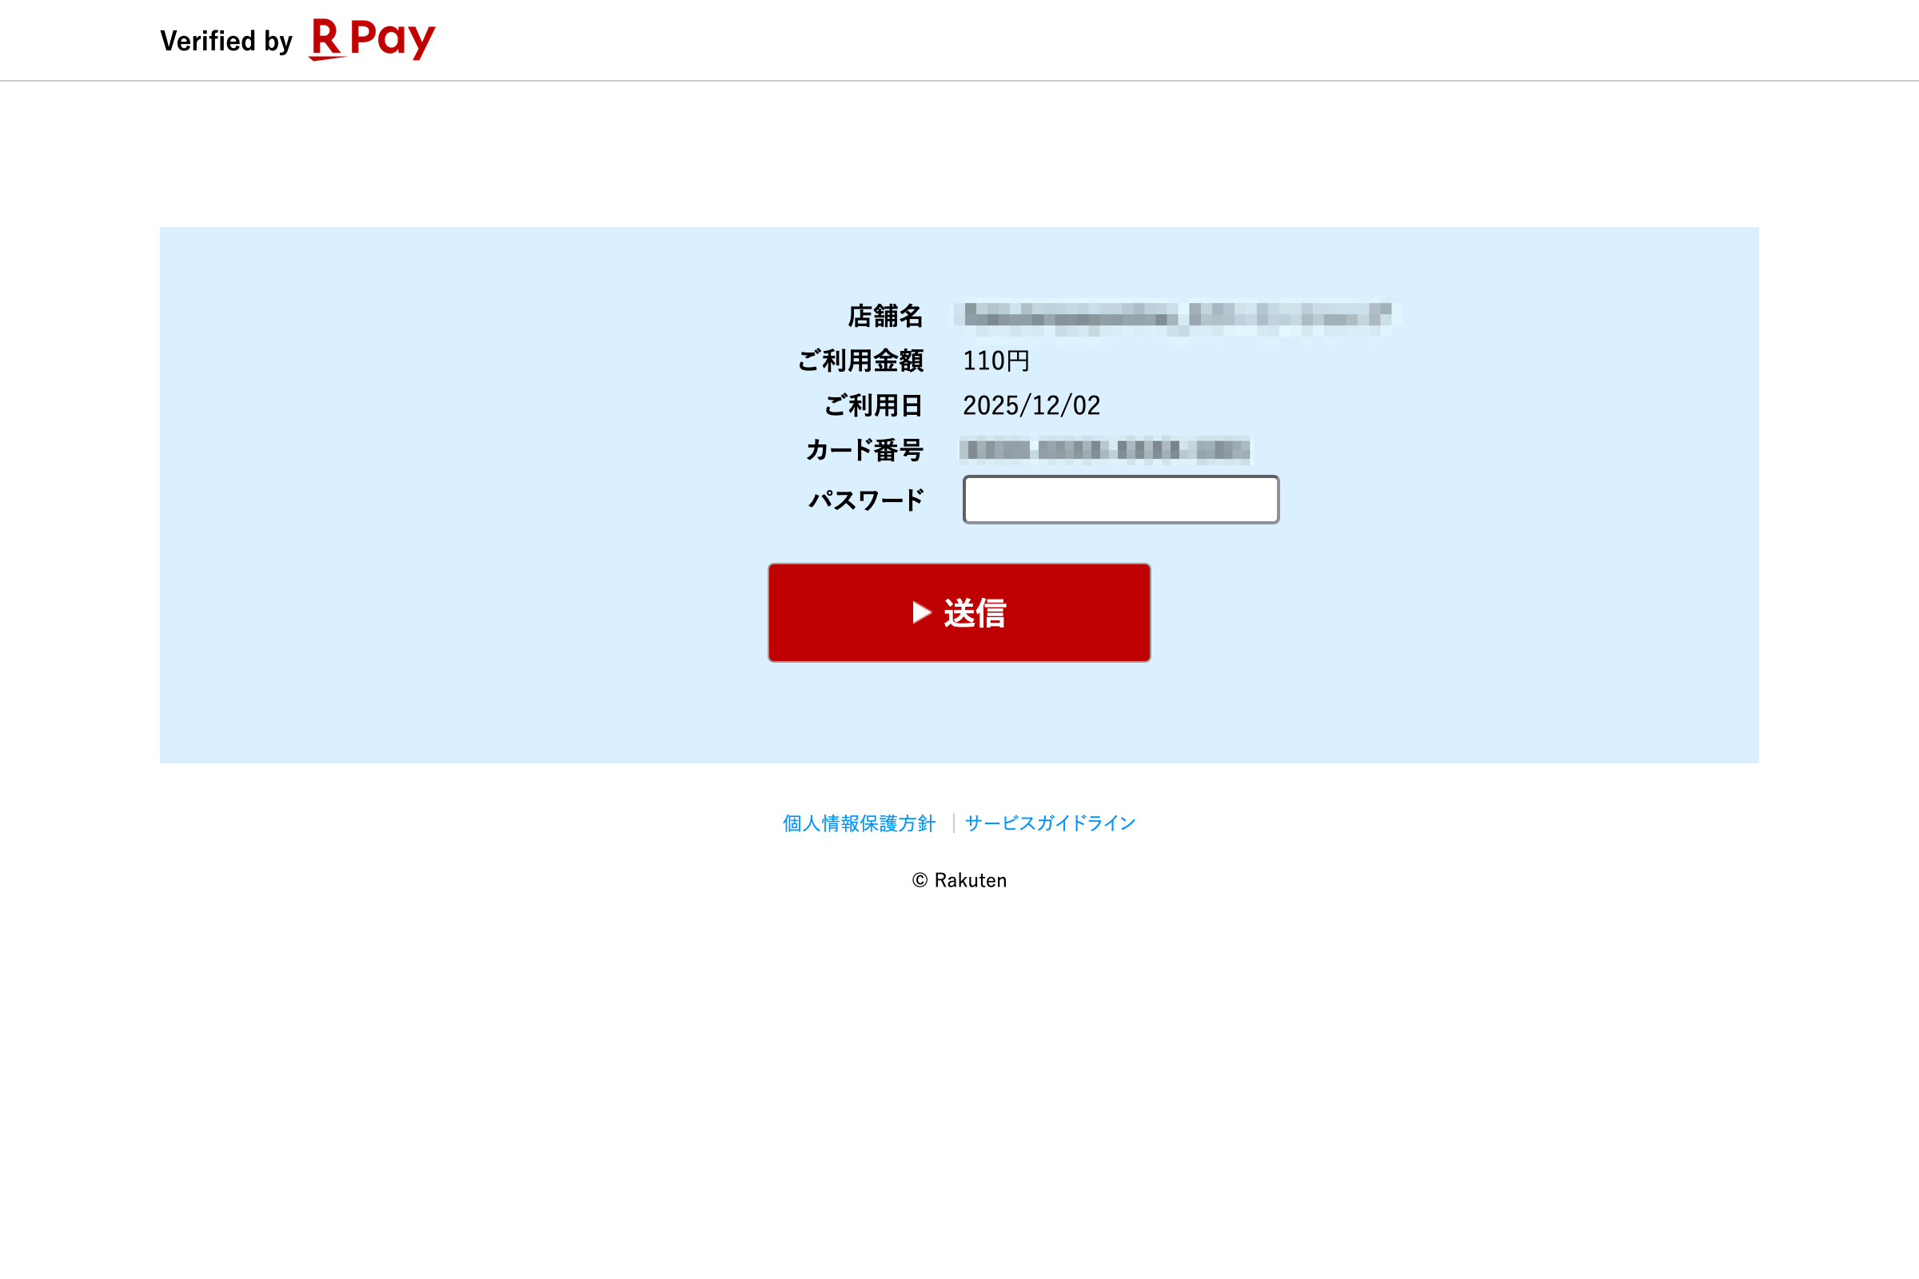Image resolution: width=1919 pixels, height=1279 pixels.
Task: Click the word Pay in the logo
Action: 393,40
